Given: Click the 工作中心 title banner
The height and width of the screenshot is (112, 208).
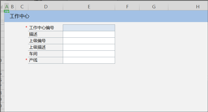Looking at the screenshot, I should click(104, 16).
